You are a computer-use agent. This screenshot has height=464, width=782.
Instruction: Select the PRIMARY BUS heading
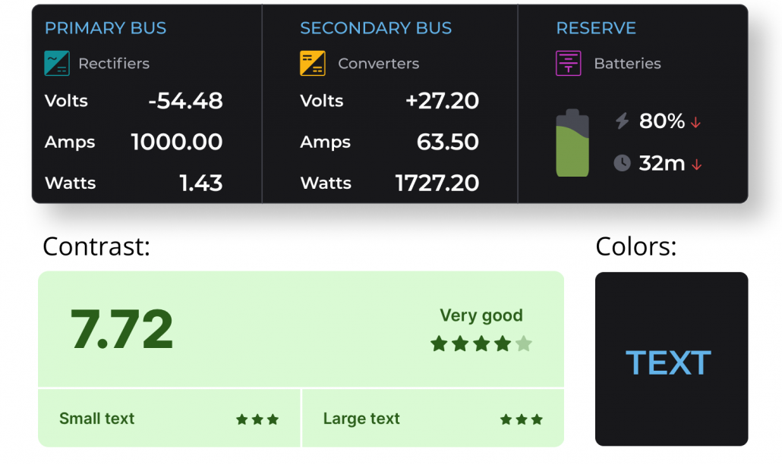point(106,28)
